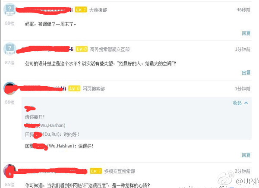Open the 多模交互搜索部 department link

[x=120, y=171]
